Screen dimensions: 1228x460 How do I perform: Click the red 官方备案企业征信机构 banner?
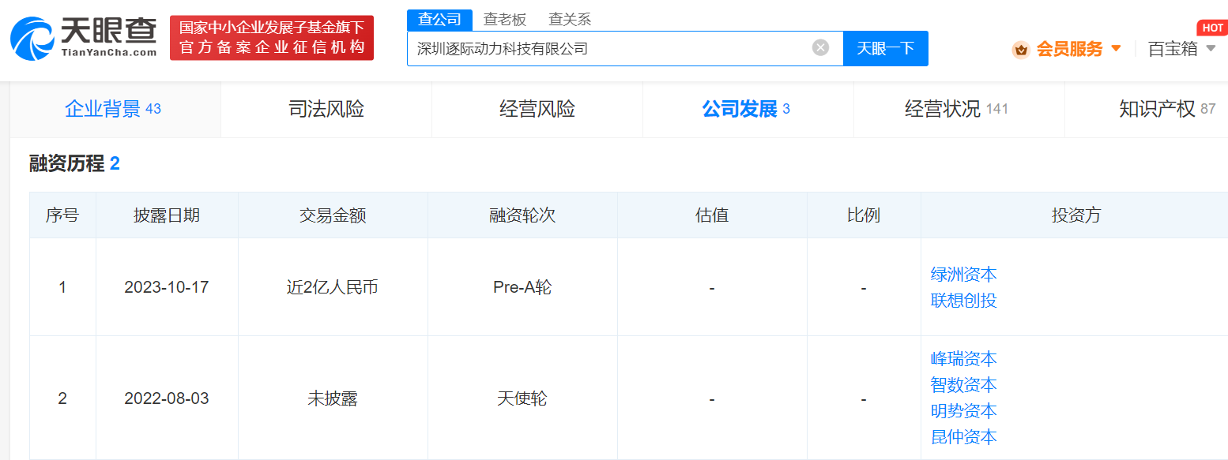(x=272, y=38)
